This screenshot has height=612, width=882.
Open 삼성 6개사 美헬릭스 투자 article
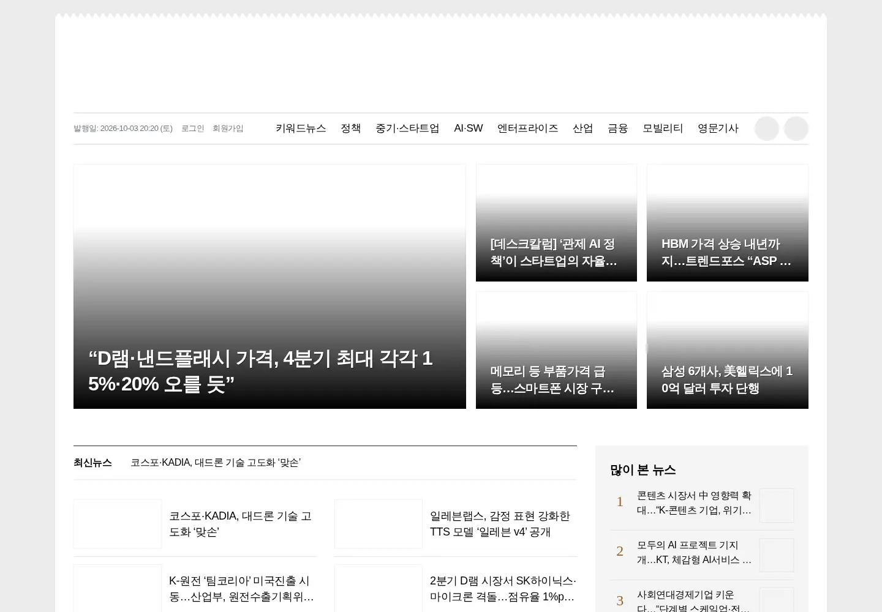click(x=728, y=350)
